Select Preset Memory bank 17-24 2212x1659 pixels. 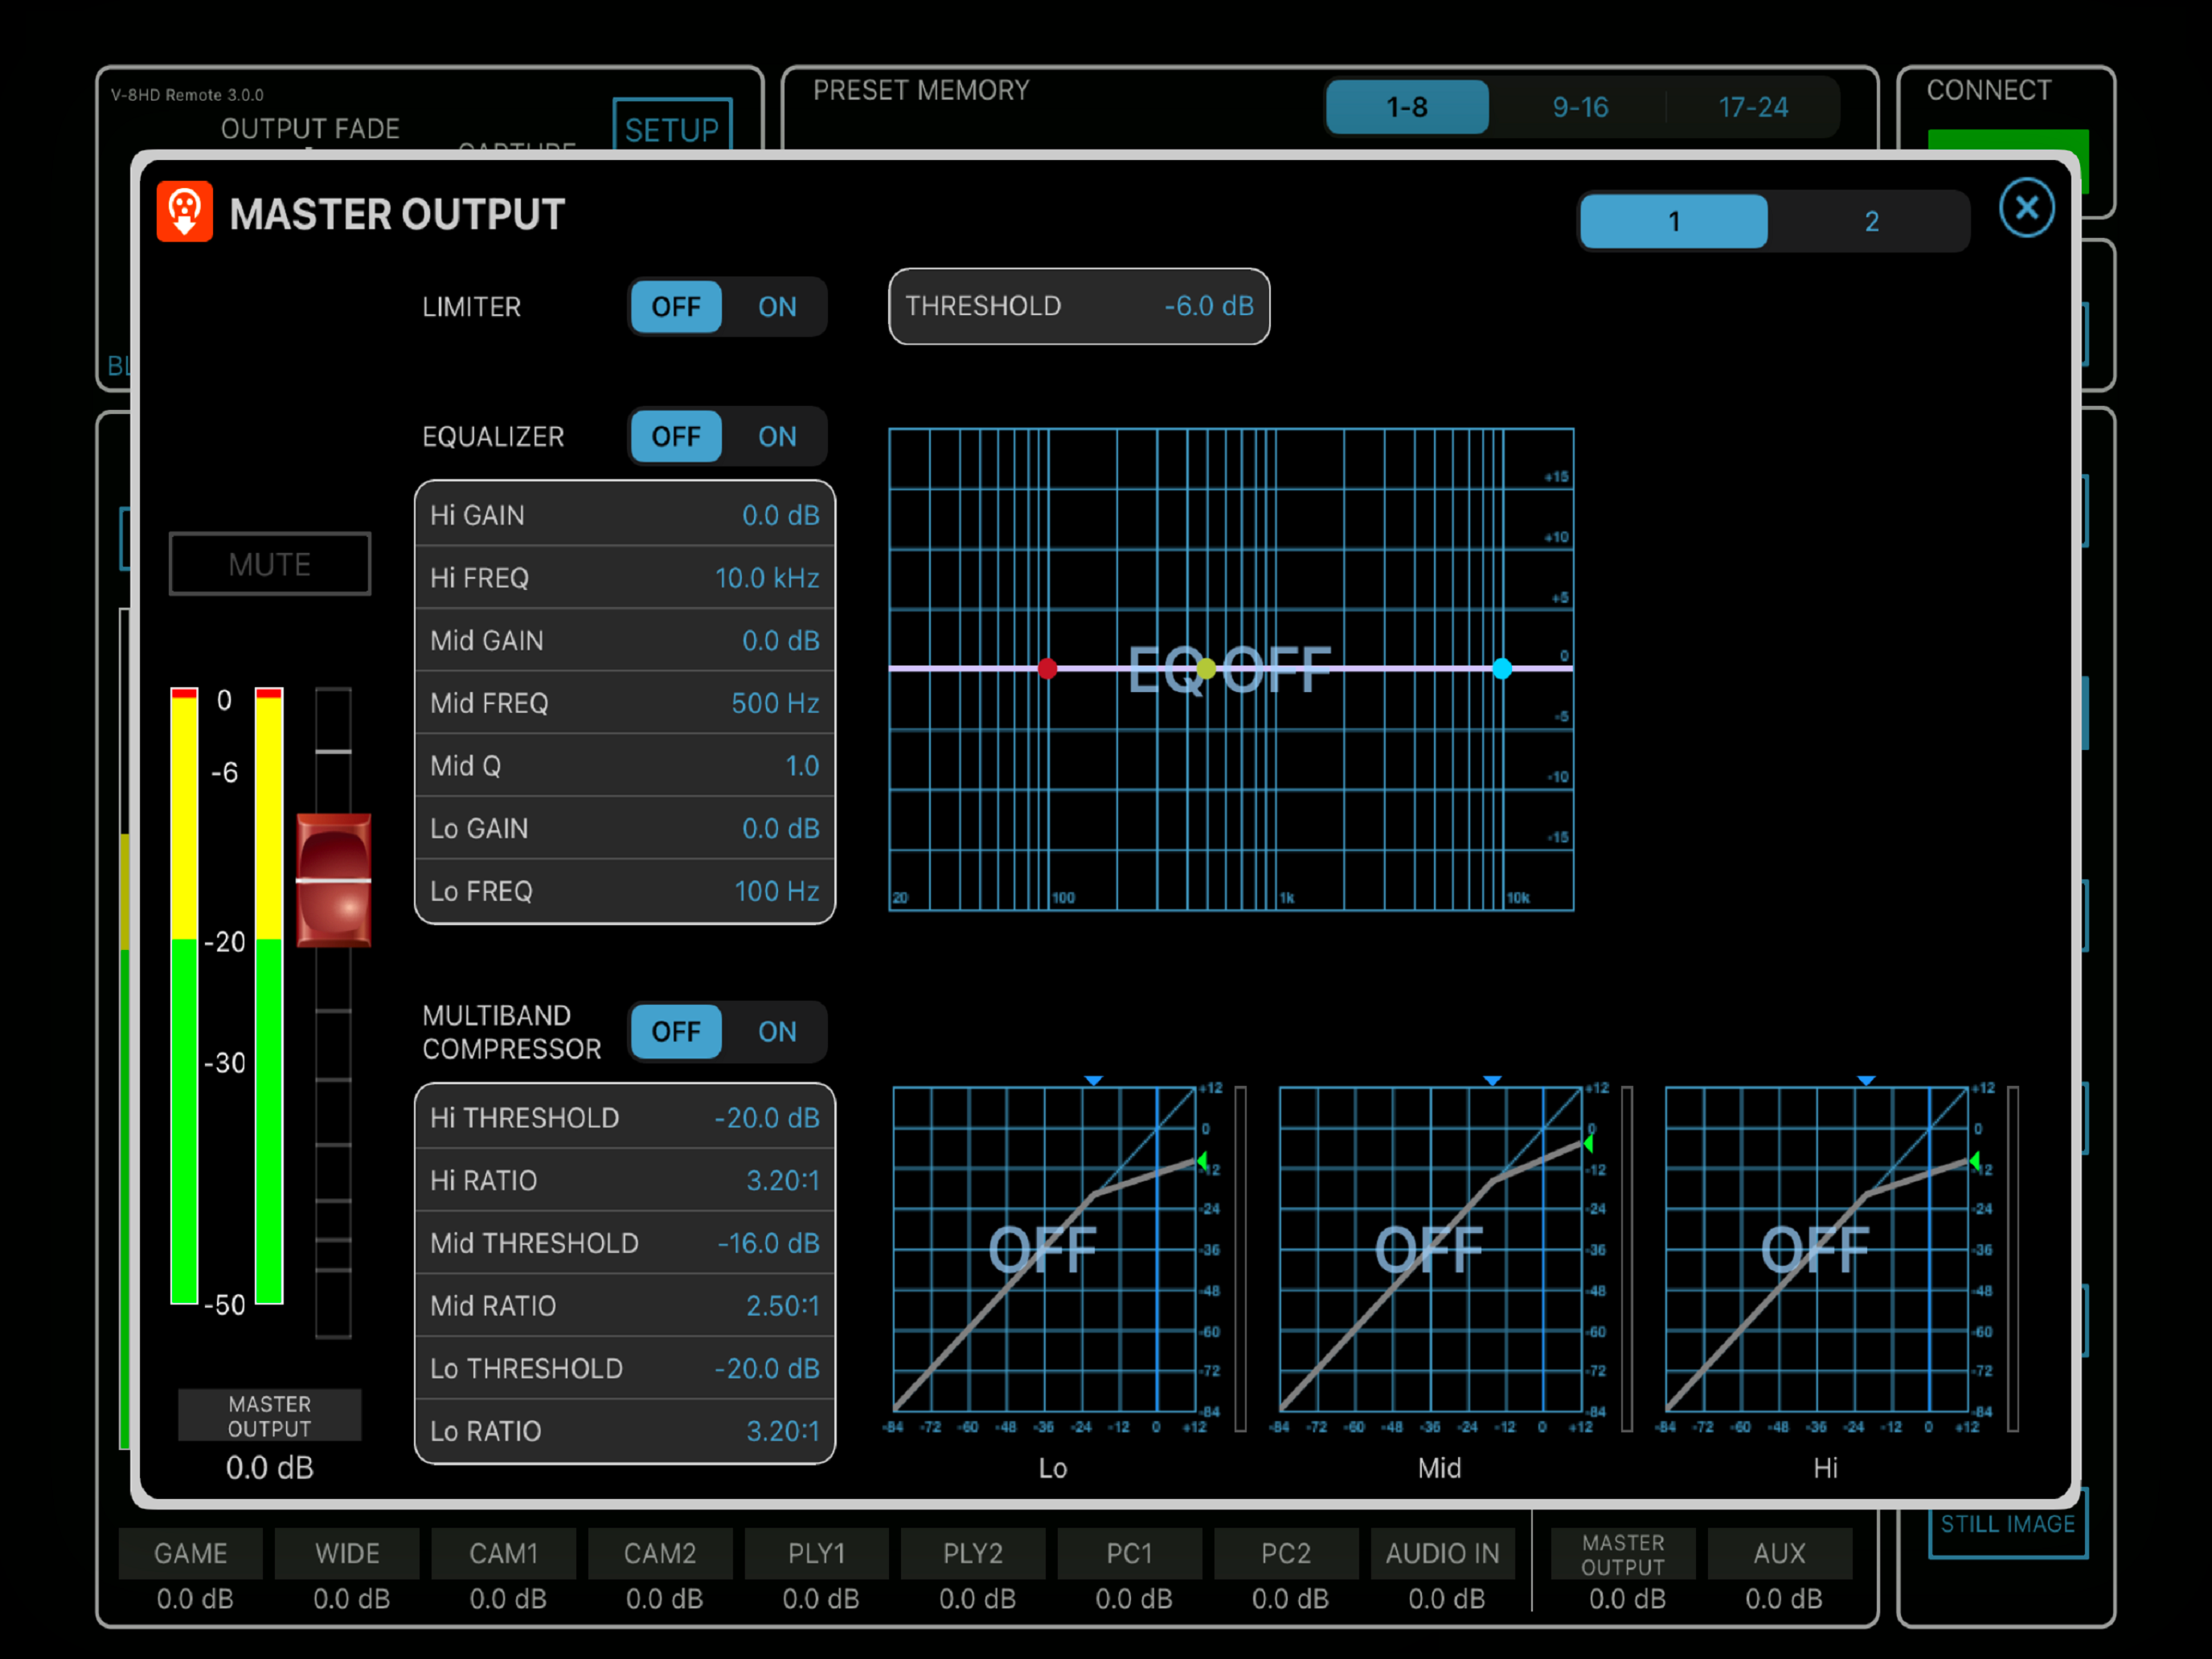1753,107
